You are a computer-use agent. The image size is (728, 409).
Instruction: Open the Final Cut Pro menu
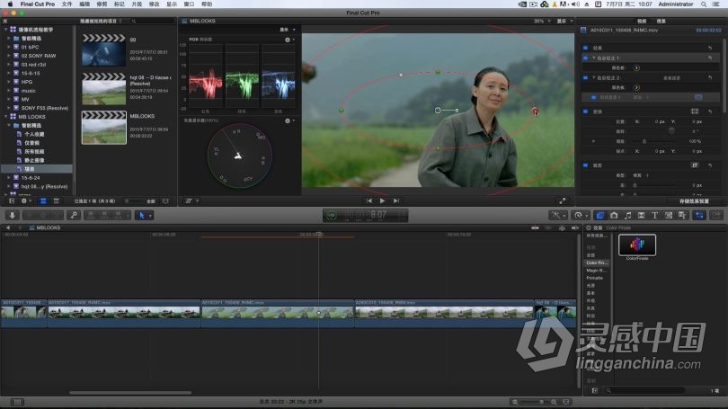point(37,4)
